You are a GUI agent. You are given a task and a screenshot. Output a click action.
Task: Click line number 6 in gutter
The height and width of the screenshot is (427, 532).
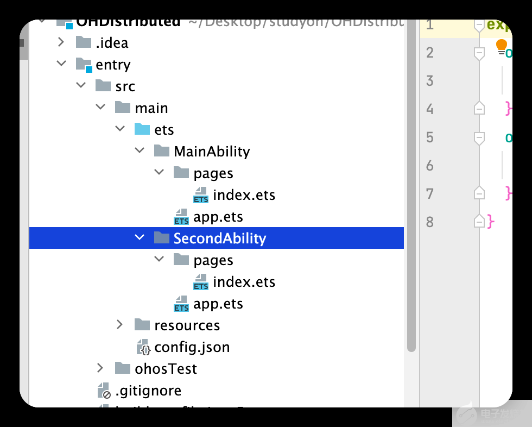pyautogui.click(x=430, y=166)
